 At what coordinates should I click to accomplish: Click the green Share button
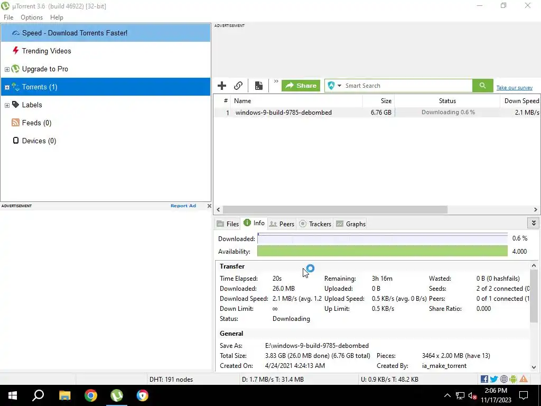[x=301, y=86]
